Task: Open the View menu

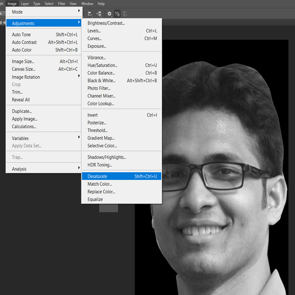Action: point(73,3)
